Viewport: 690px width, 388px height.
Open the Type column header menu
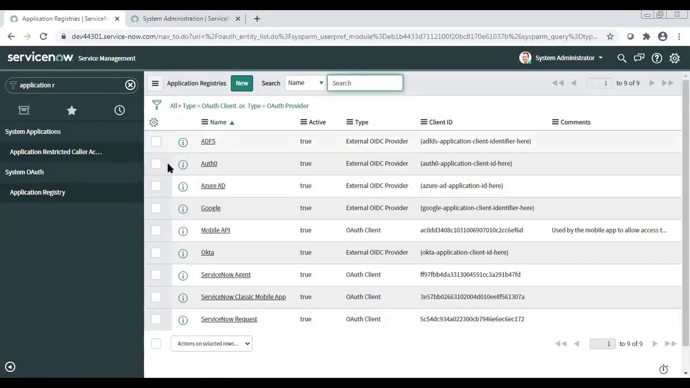[x=349, y=122]
